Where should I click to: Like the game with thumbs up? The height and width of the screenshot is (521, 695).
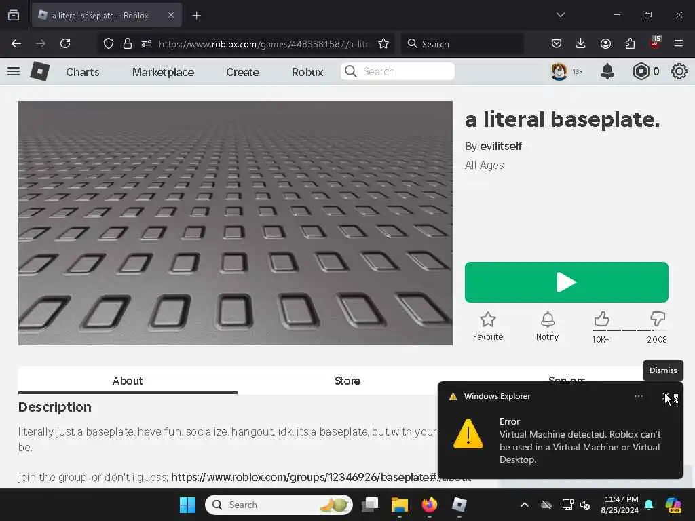coord(601,319)
